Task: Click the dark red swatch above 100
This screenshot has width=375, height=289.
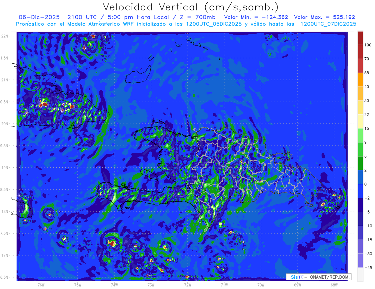Action: (x=360, y=38)
